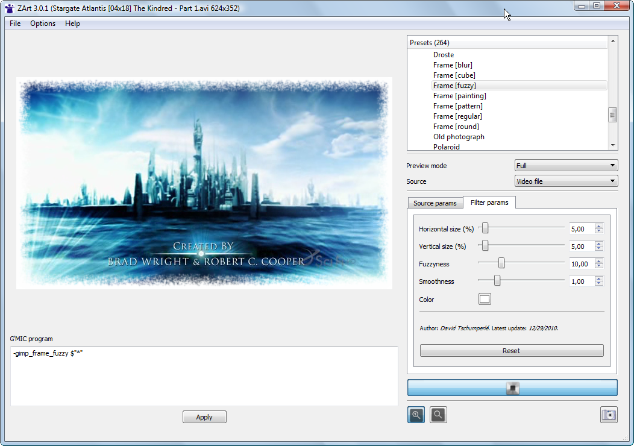Click presets list scroll up arrow
634x446 pixels.
click(x=613, y=41)
